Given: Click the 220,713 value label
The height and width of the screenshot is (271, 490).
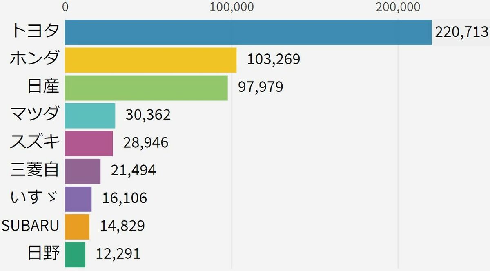Looking at the screenshot, I should (x=461, y=32).
